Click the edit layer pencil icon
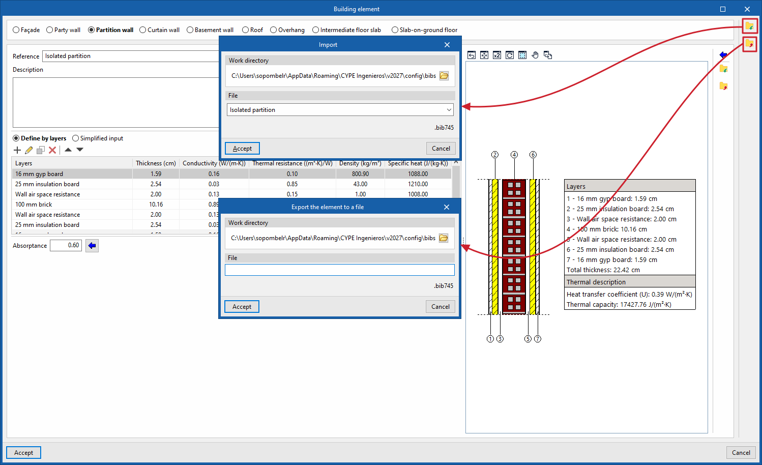The height and width of the screenshot is (465, 762). [x=29, y=150]
